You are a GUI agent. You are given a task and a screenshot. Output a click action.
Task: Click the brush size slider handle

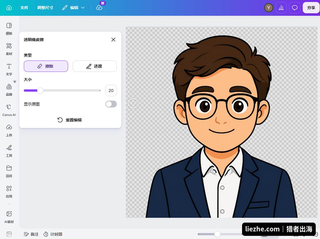pos(40,91)
